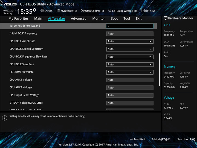Open Search on FAQ

(186, 139)
